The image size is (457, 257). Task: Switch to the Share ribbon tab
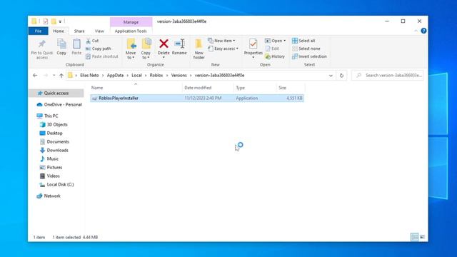pyautogui.click(x=79, y=31)
